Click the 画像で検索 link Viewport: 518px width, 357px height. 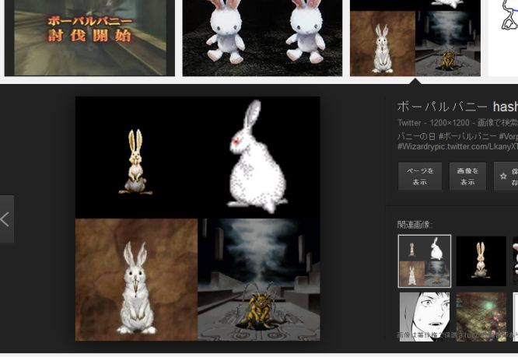click(498, 123)
